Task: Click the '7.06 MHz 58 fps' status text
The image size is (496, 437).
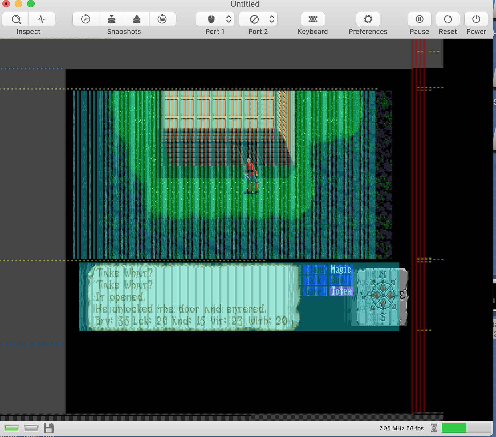Action: point(401,428)
